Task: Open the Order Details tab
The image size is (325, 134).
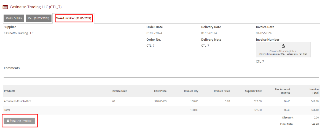Action: [x=14, y=18]
